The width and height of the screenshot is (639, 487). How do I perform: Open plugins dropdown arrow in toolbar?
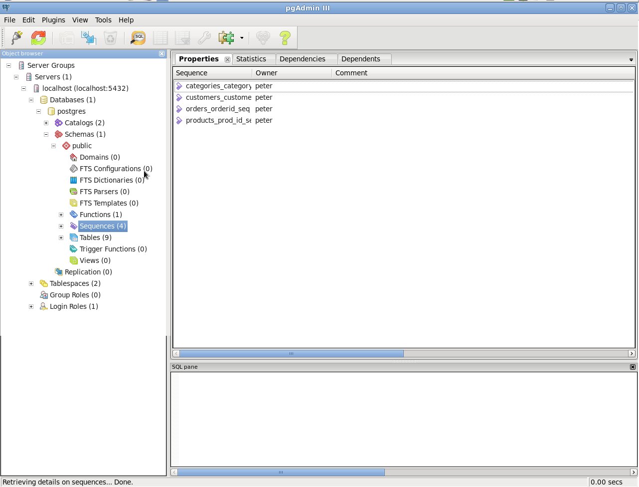click(x=242, y=38)
